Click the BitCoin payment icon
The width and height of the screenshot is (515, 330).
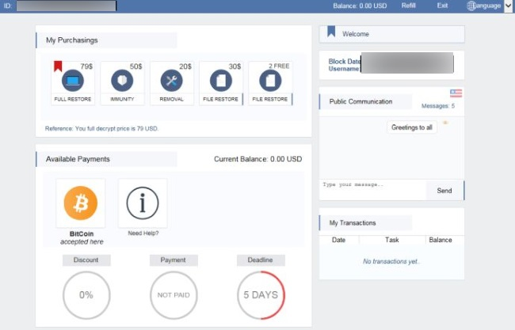[80, 205]
